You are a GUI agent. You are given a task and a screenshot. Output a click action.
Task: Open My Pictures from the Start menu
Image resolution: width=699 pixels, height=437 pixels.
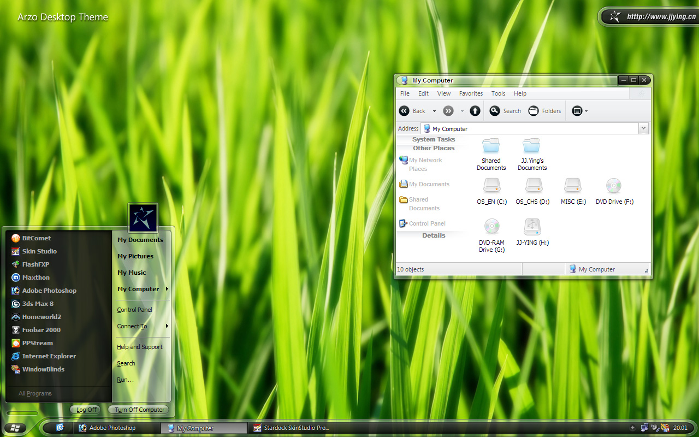[x=135, y=256]
